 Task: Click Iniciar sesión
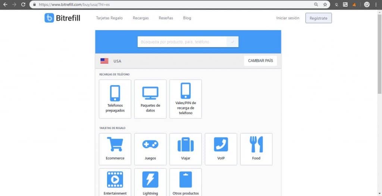pos(288,18)
